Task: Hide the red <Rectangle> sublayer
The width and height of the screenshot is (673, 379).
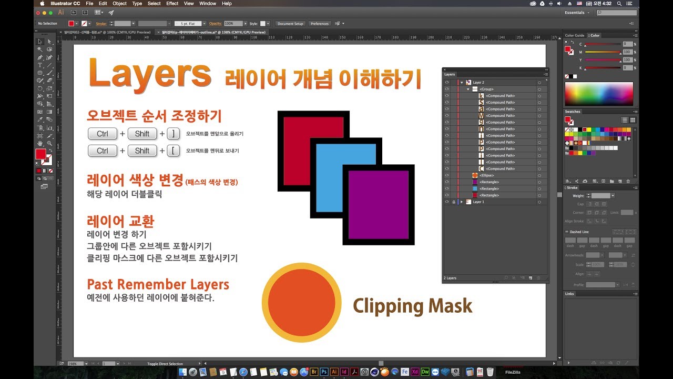Action: click(447, 195)
